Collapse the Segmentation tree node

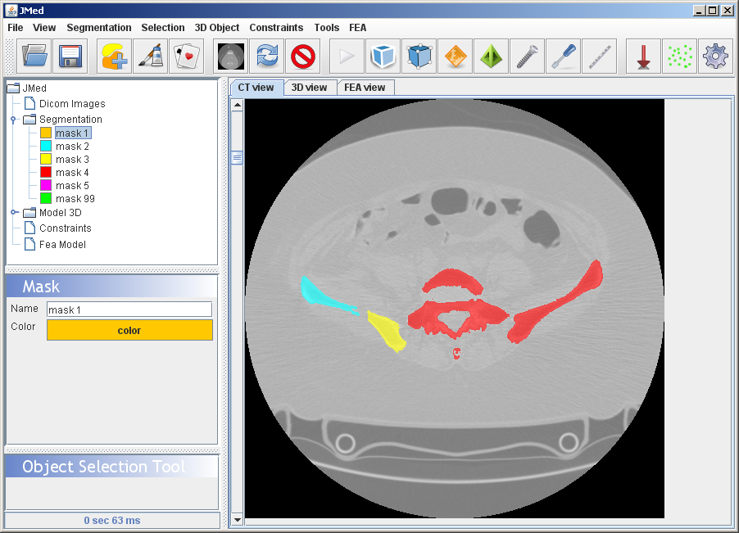[x=14, y=120]
